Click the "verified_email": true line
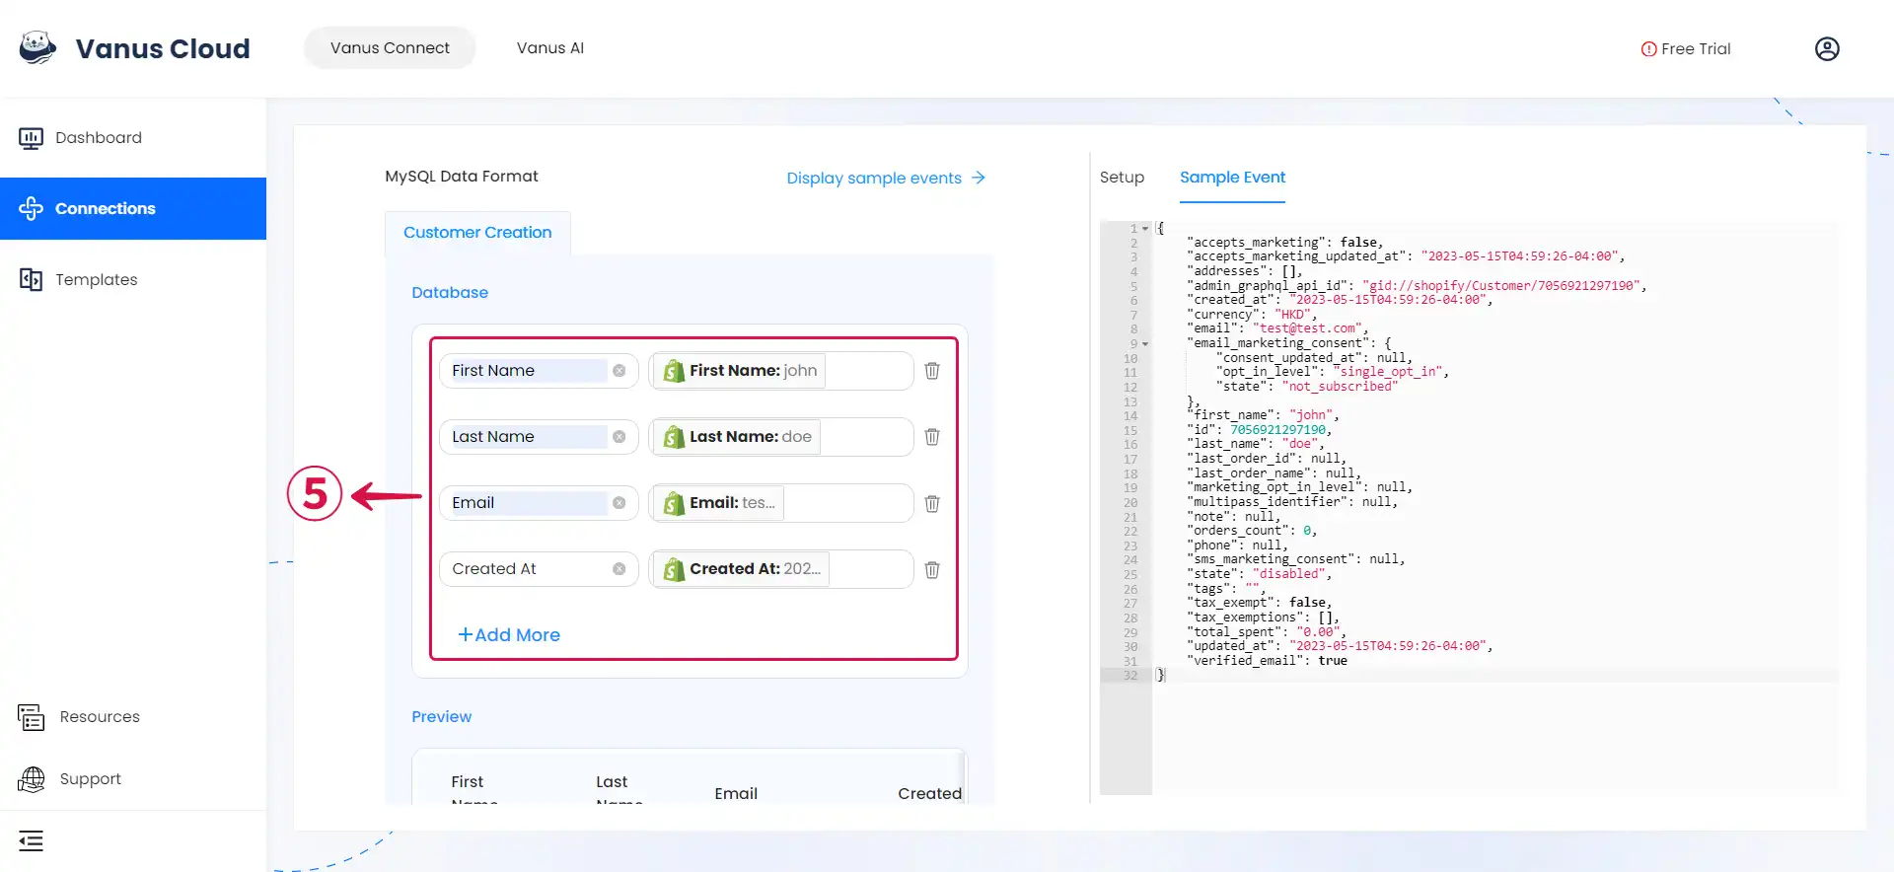Image resolution: width=1894 pixels, height=872 pixels. (x=1267, y=661)
